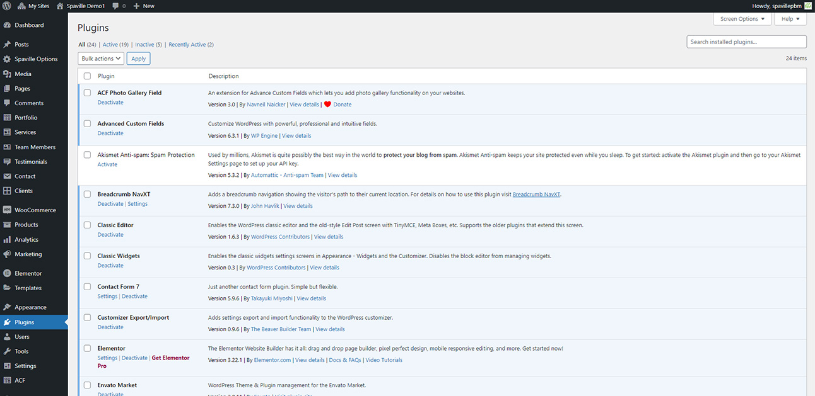This screenshot has height=396, width=815.
Task: Click the WooCommerce icon in sidebar
Action: pos(7,210)
